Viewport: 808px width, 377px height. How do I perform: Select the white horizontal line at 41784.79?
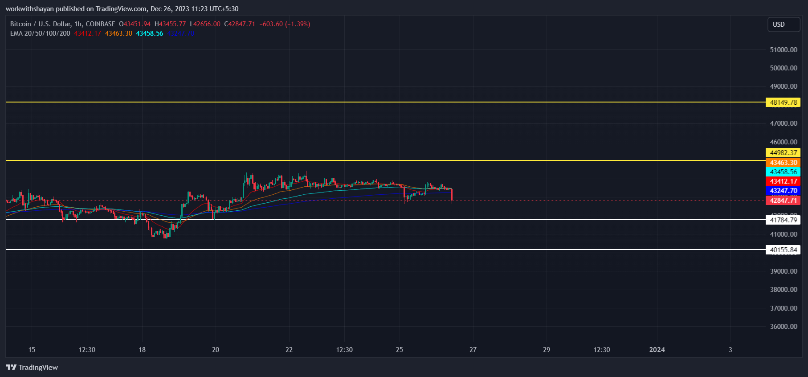point(385,219)
